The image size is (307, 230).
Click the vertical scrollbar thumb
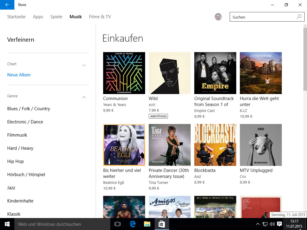click(x=305, y=59)
